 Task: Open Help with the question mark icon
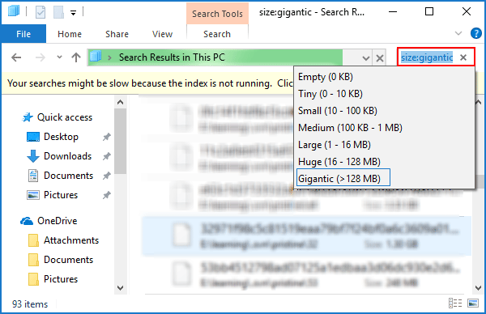(475, 33)
